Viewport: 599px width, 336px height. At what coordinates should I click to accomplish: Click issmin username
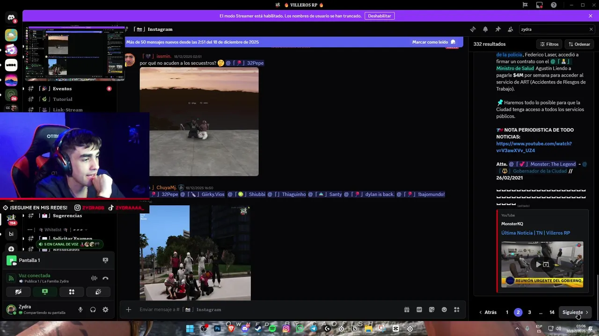pos(163,56)
